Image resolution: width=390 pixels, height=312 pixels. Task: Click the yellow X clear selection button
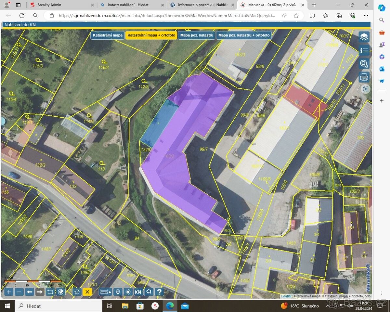pos(87,292)
